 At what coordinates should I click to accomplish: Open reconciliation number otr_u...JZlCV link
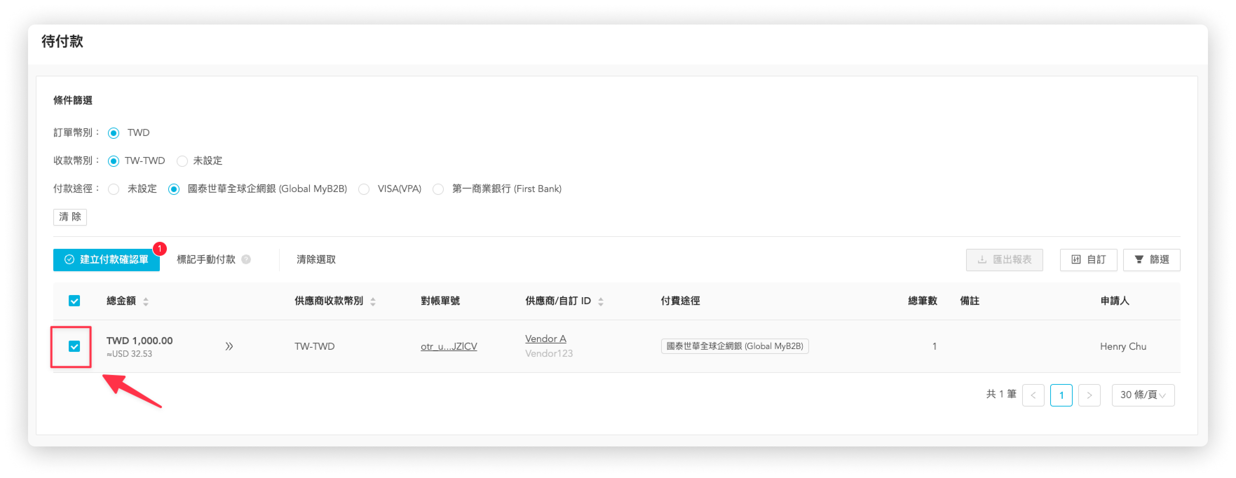[449, 346]
